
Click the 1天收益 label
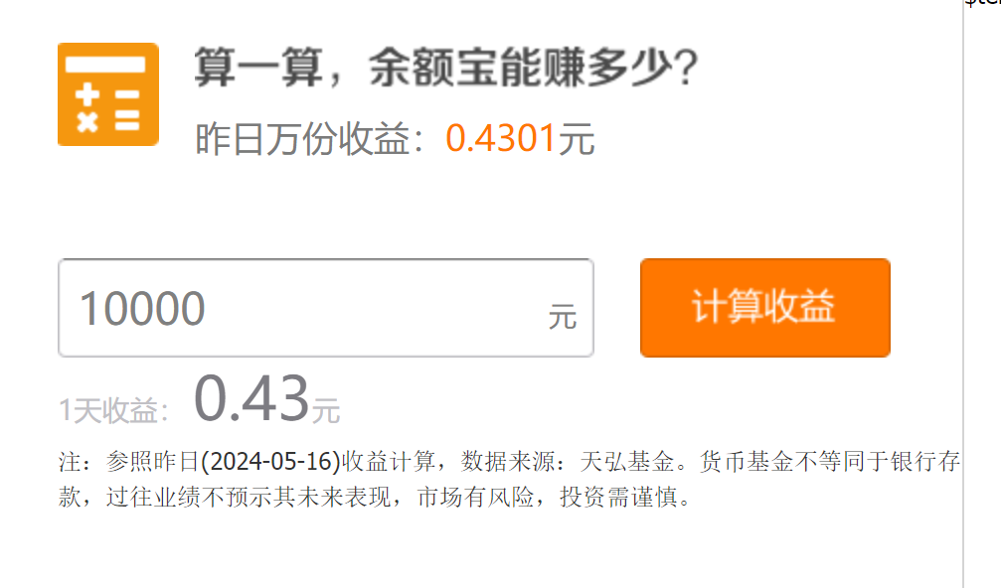(x=108, y=410)
